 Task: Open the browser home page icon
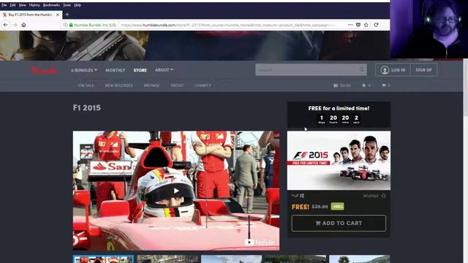(23, 25)
